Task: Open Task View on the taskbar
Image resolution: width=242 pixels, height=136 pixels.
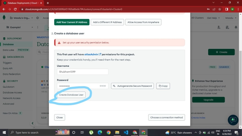Action: pos(82,132)
